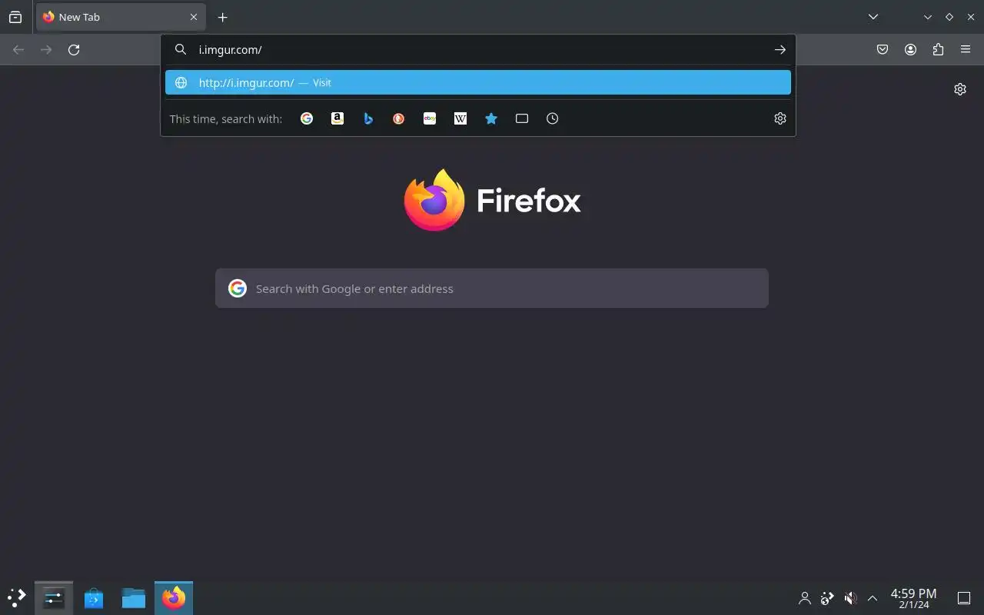This screenshot has width=984, height=615.
Task: Search this time with Bing icon
Action: pyautogui.click(x=368, y=118)
